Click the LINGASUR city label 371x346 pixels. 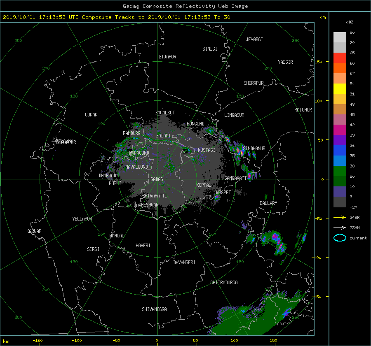click(x=234, y=115)
